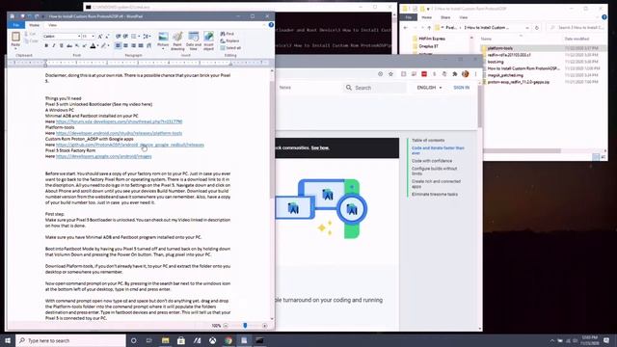Toggle bold formatting in WordPad
Screen dimensions: 617x347
(46, 46)
